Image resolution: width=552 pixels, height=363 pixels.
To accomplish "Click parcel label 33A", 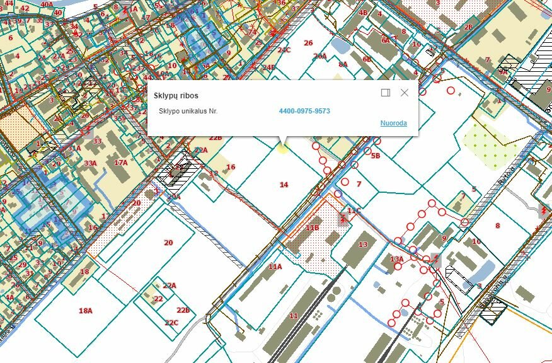I will [x=91, y=163].
